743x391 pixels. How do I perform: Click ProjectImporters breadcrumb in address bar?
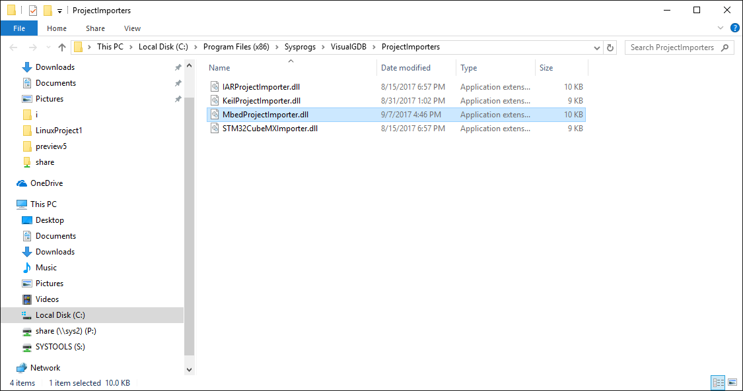[410, 47]
